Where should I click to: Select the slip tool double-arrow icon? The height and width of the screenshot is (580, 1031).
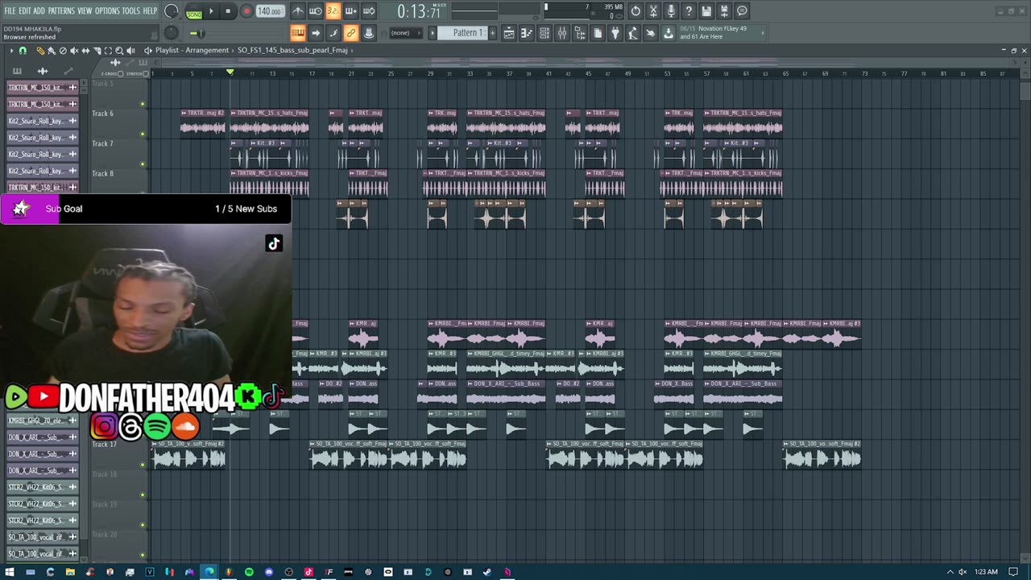pos(85,50)
